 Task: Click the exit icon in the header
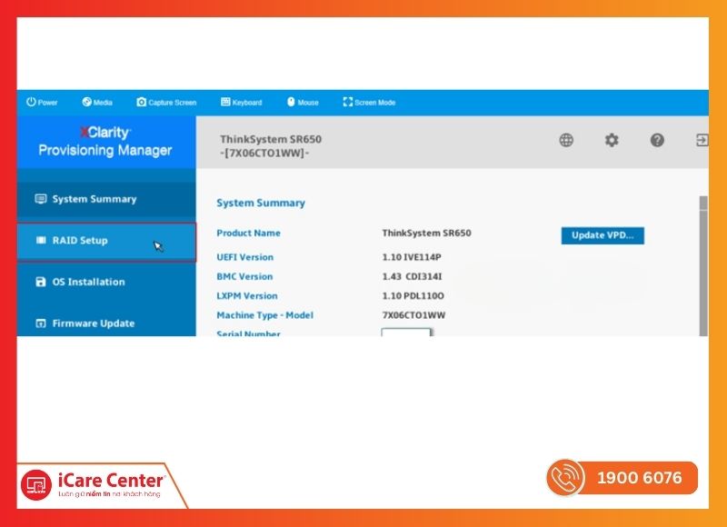tap(702, 140)
